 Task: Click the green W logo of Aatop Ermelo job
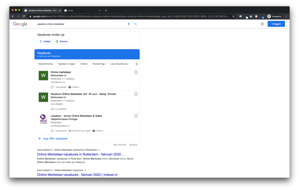(43, 97)
